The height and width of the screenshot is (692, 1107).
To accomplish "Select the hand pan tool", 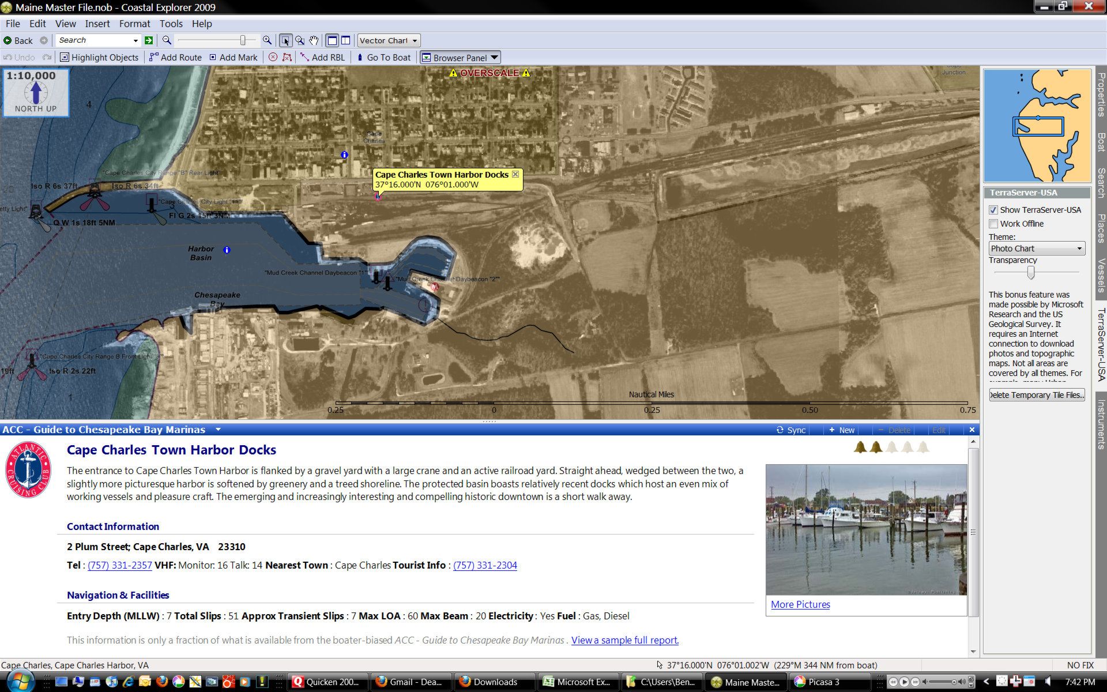I will pos(314,40).
